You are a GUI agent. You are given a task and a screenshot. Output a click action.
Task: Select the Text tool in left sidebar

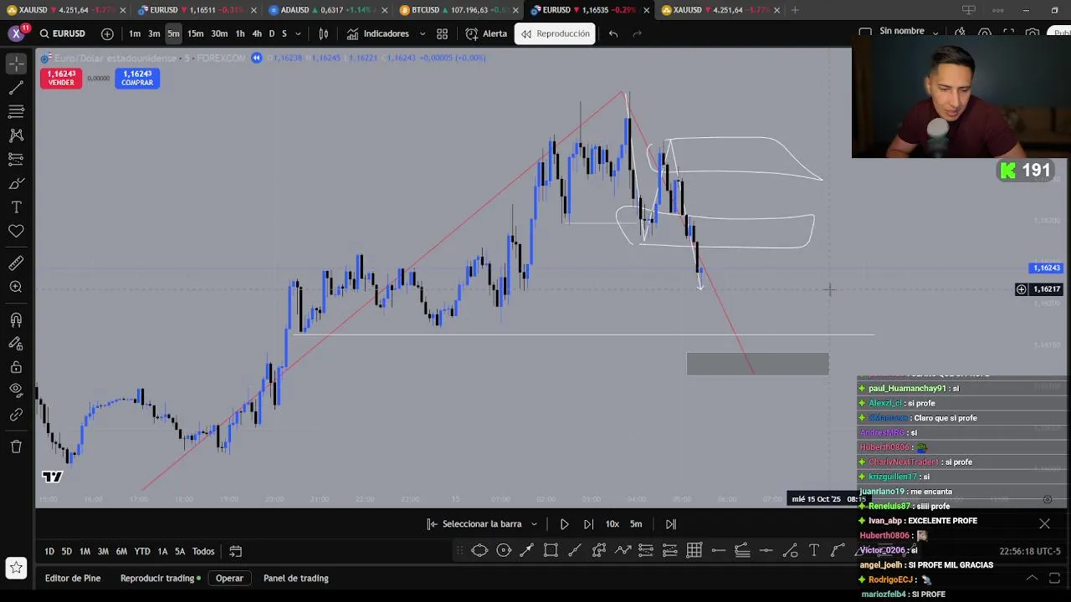(16, 207)
